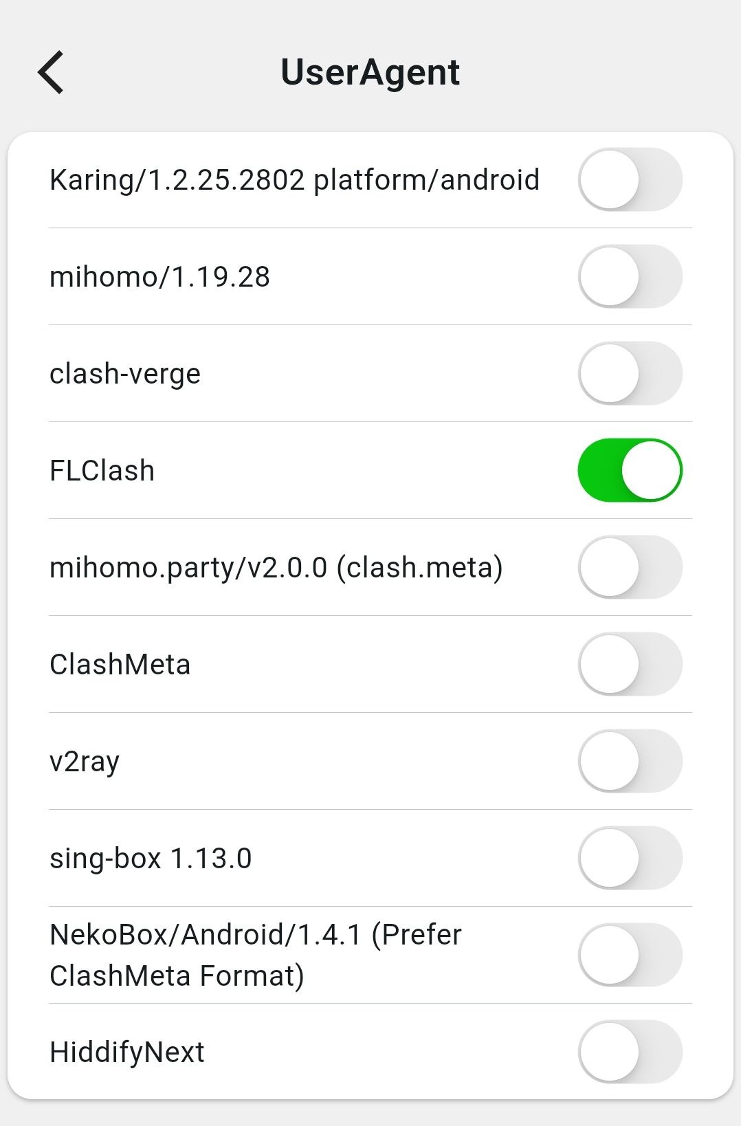Turn on the v2ray toggle
The image size is (741, 1126).
tap(630, 761)
